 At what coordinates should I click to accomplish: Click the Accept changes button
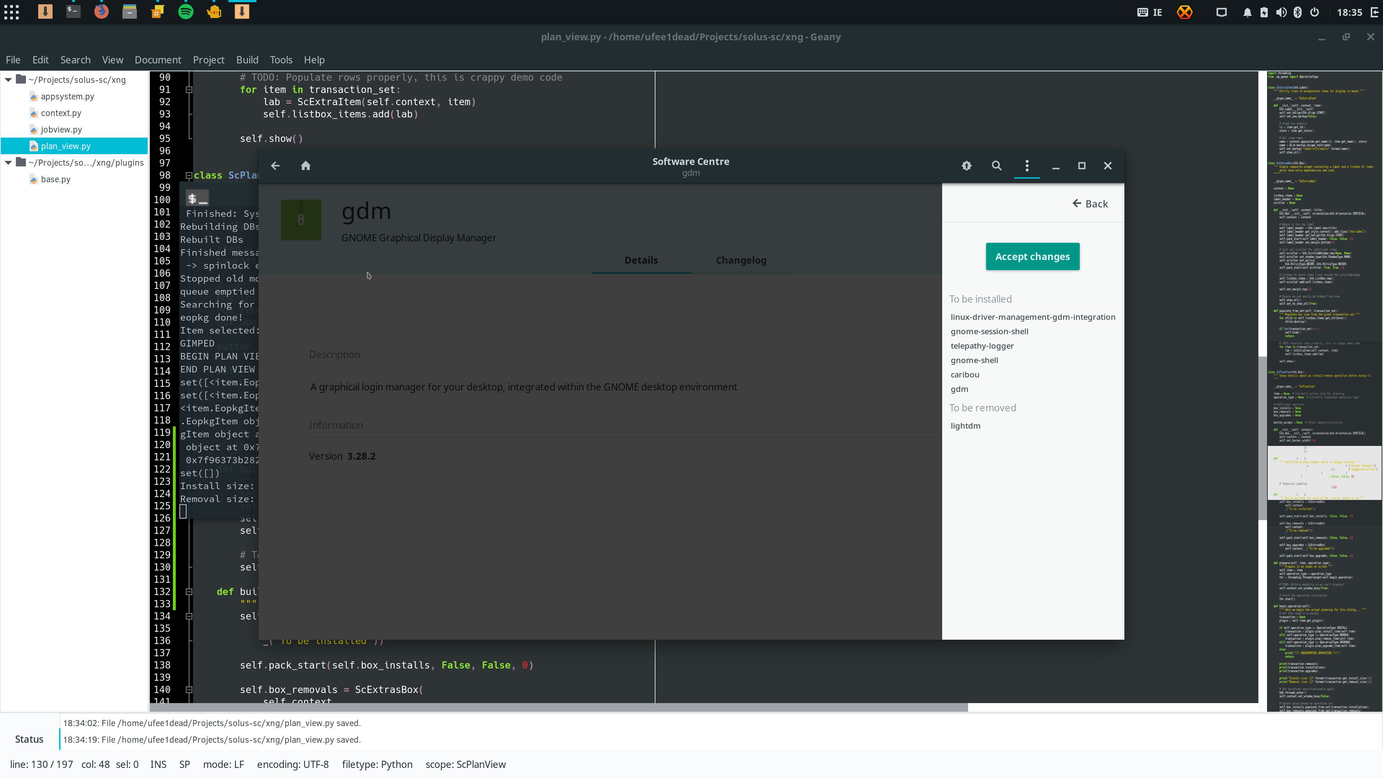coord(1033,257)
